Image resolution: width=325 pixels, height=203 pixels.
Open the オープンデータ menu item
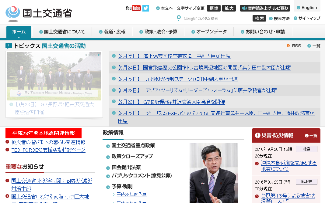click(x=211, y=31)
